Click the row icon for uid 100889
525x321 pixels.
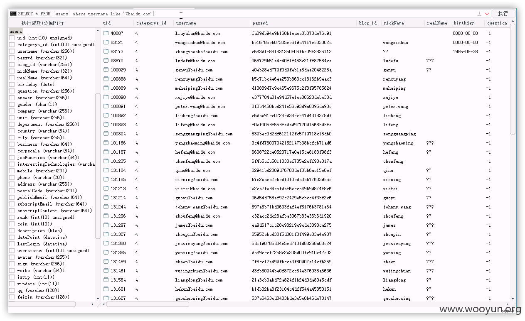click(106, 88)
